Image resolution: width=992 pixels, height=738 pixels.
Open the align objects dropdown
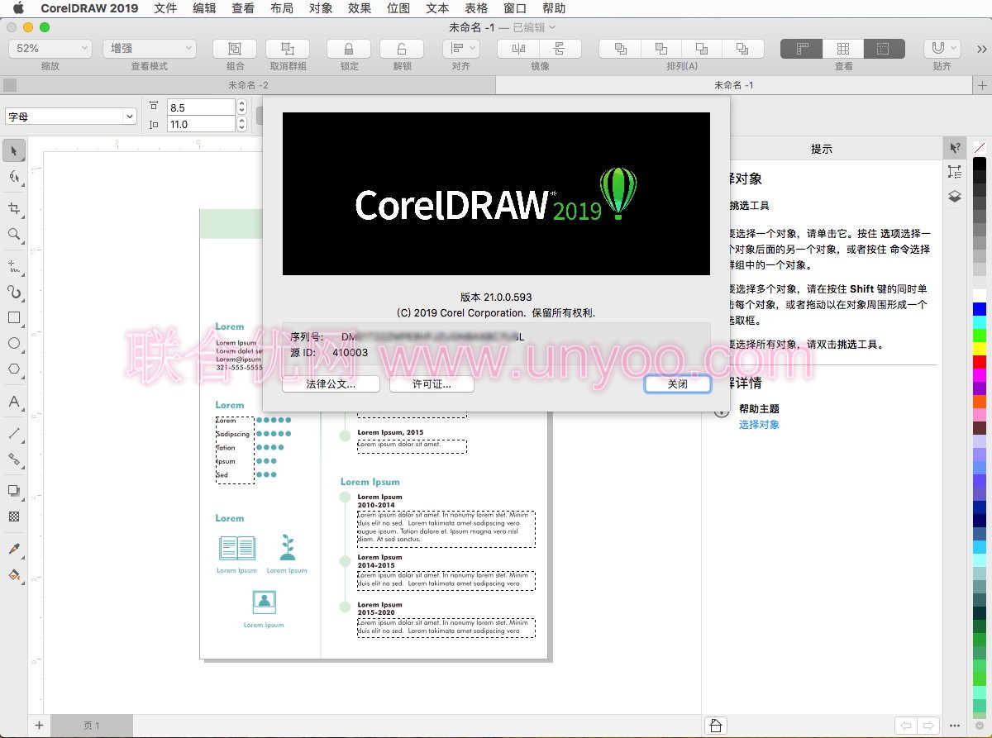[x=460, y=49]
